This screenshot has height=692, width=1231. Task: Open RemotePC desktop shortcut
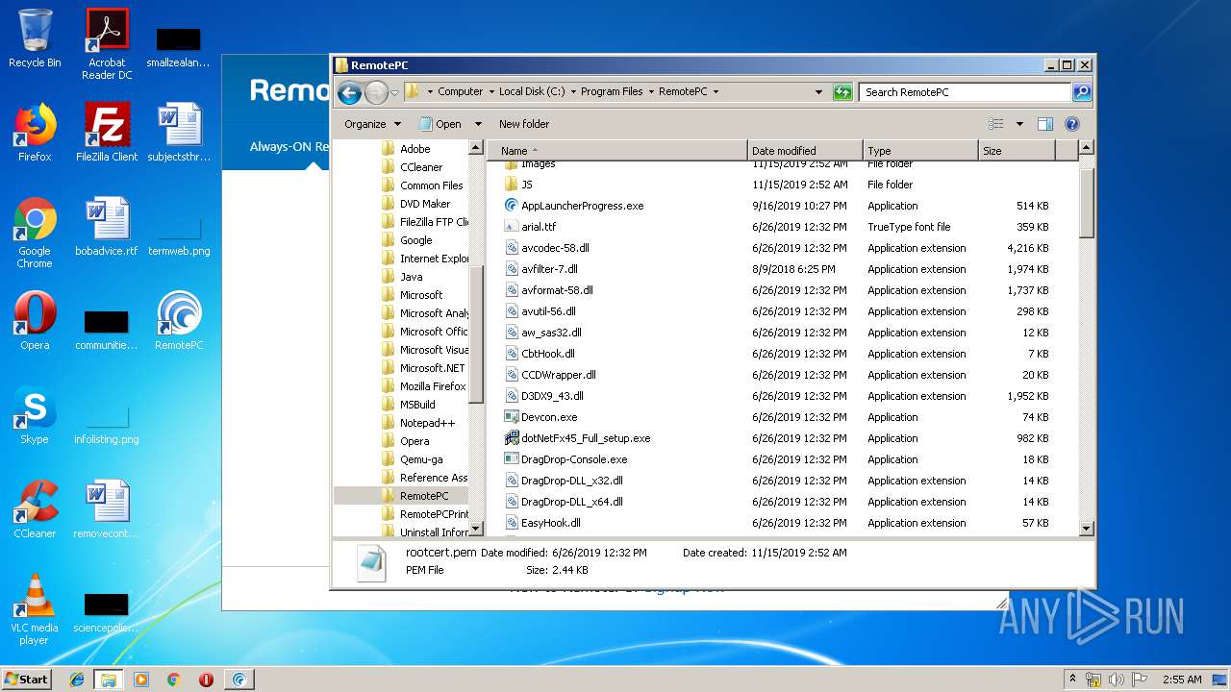pyautogui.click(x=179, y=321)
